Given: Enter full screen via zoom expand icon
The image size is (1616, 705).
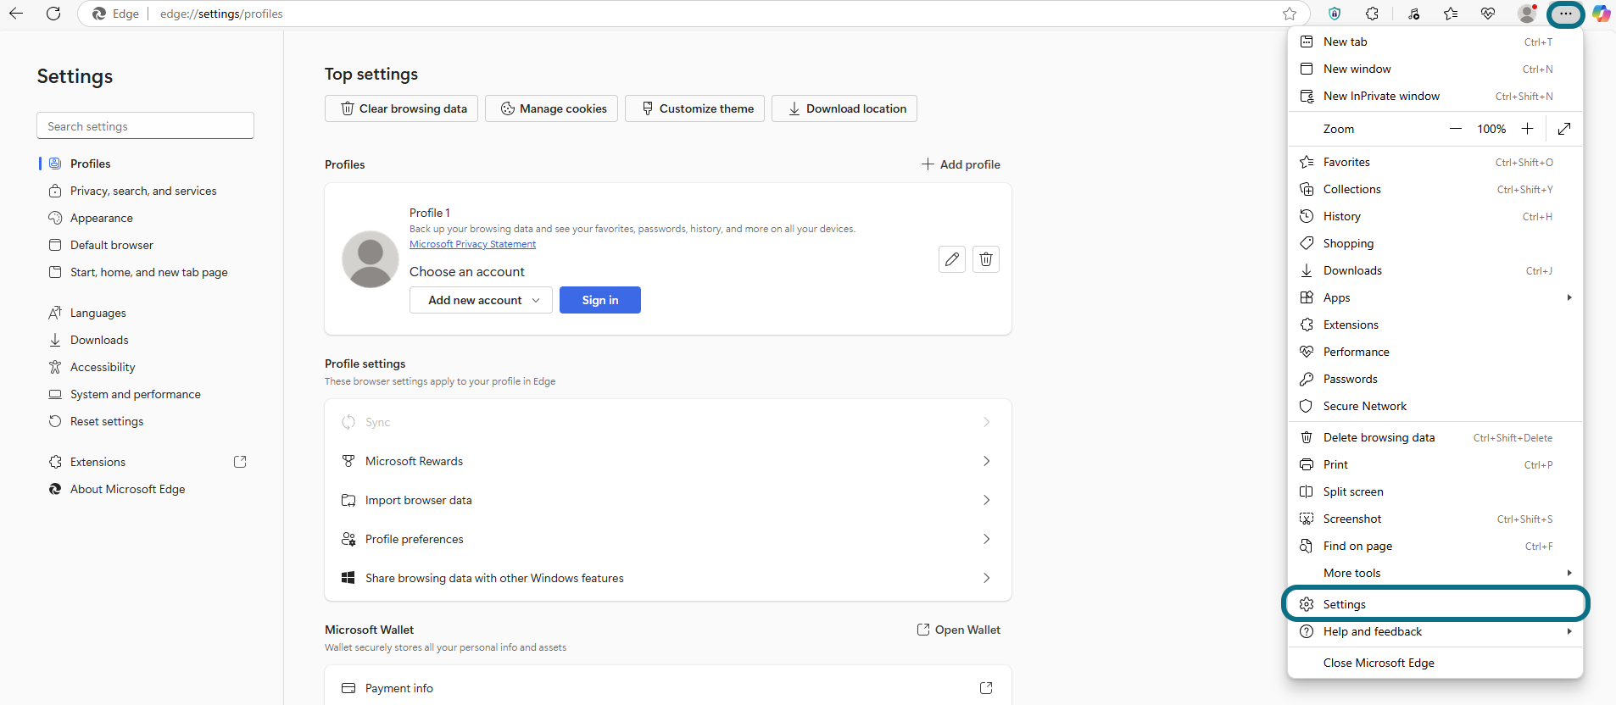Looking at the screenshot, I should coord(1564,129).
